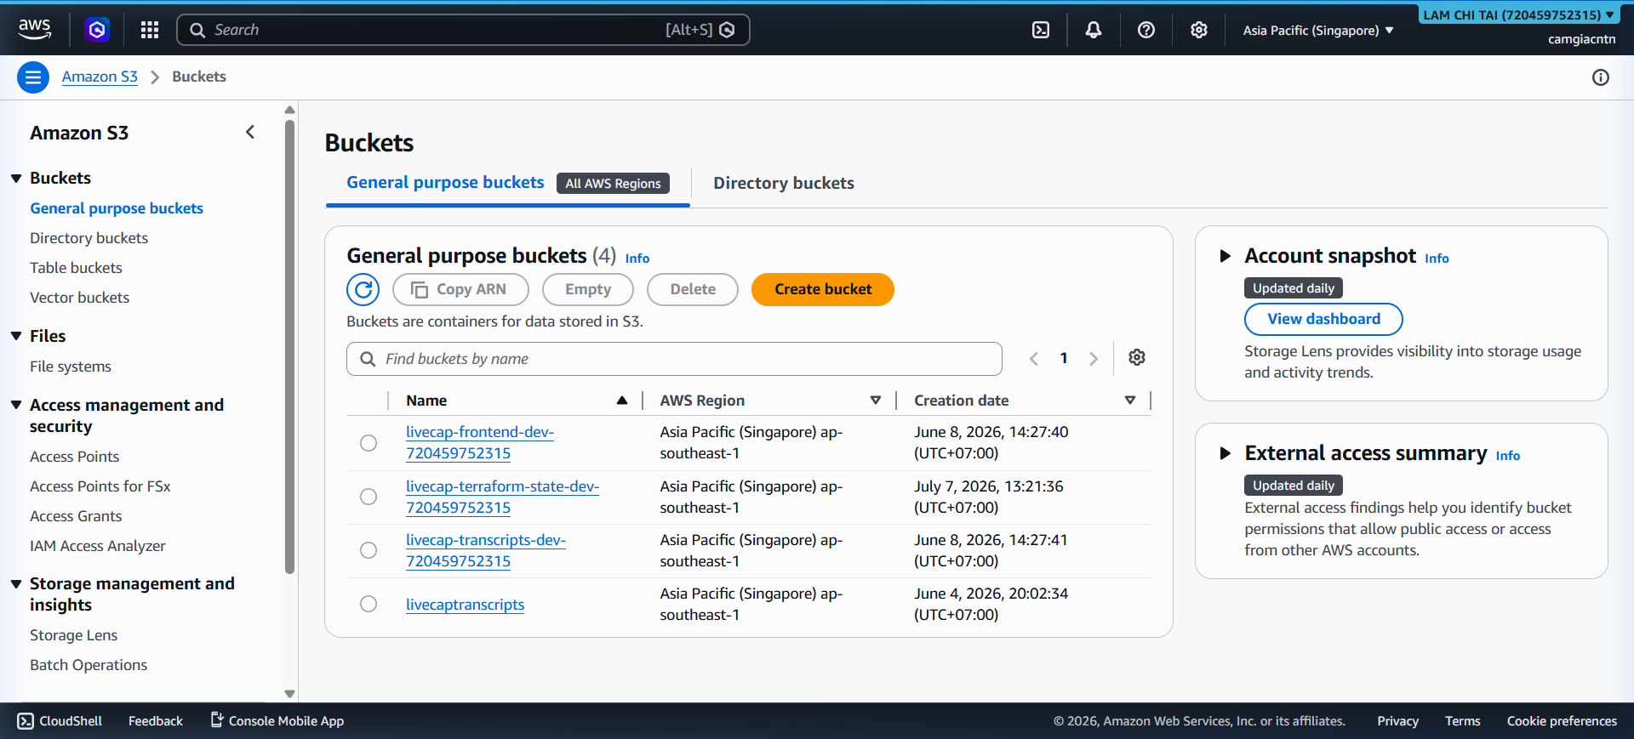Open General purpose buckets in sidebar
This screenshot has height=739, width=1634.
click(117, 208)
